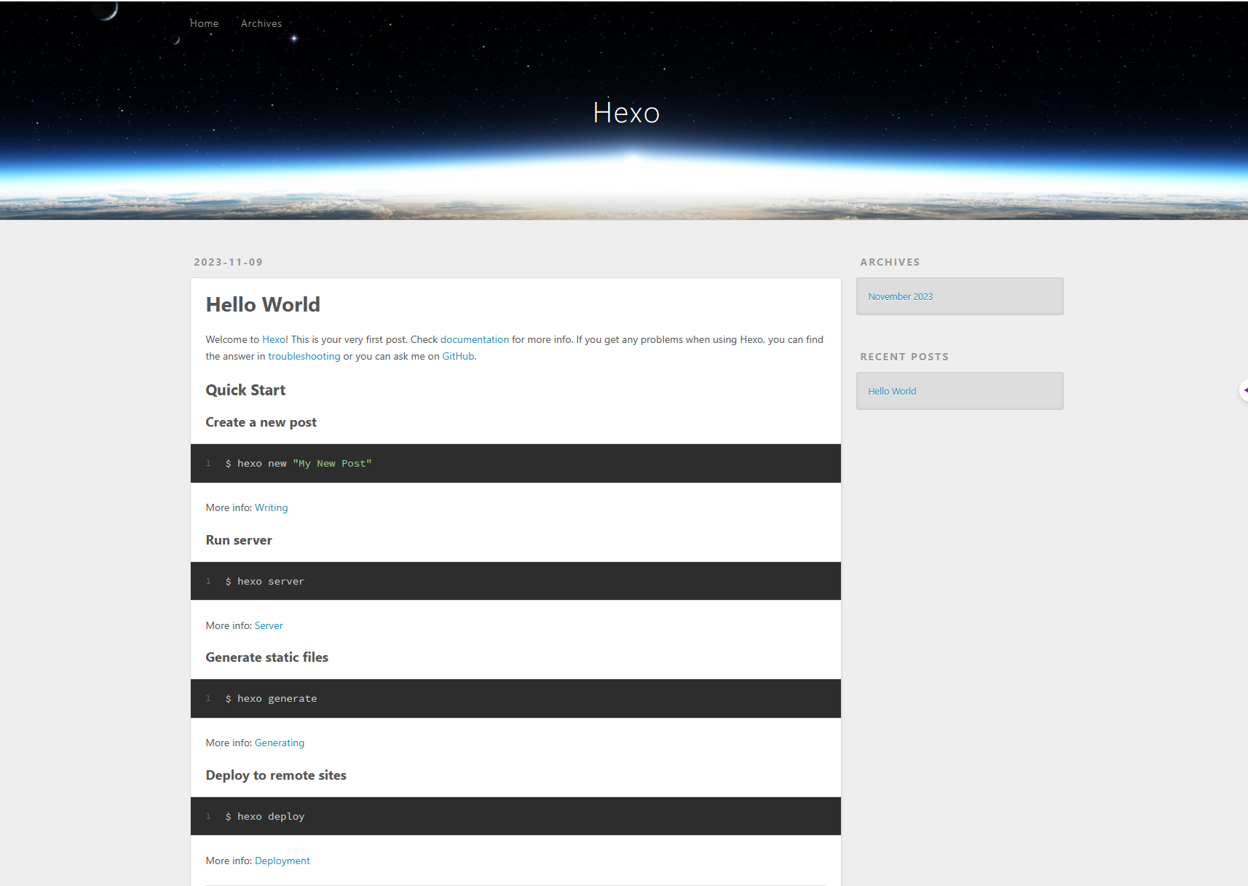Viewport: 1248px width, 886px height.
Task: Open the Hello World post title
Action: (x=263, y=304)
